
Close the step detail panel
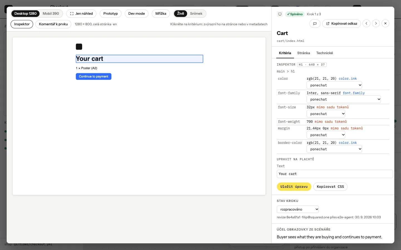pos(385,24)
